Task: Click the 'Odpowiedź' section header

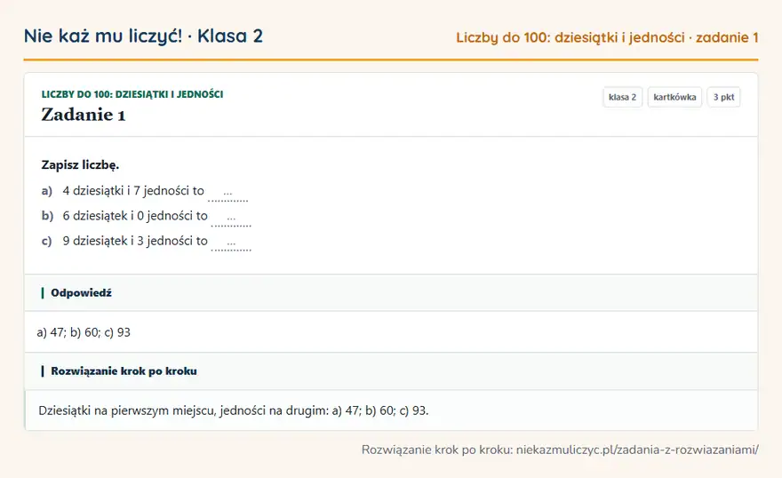Action: [391, 292]
